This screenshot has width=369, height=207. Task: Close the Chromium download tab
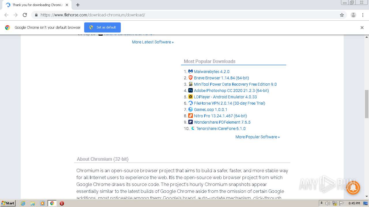[67, 5]
